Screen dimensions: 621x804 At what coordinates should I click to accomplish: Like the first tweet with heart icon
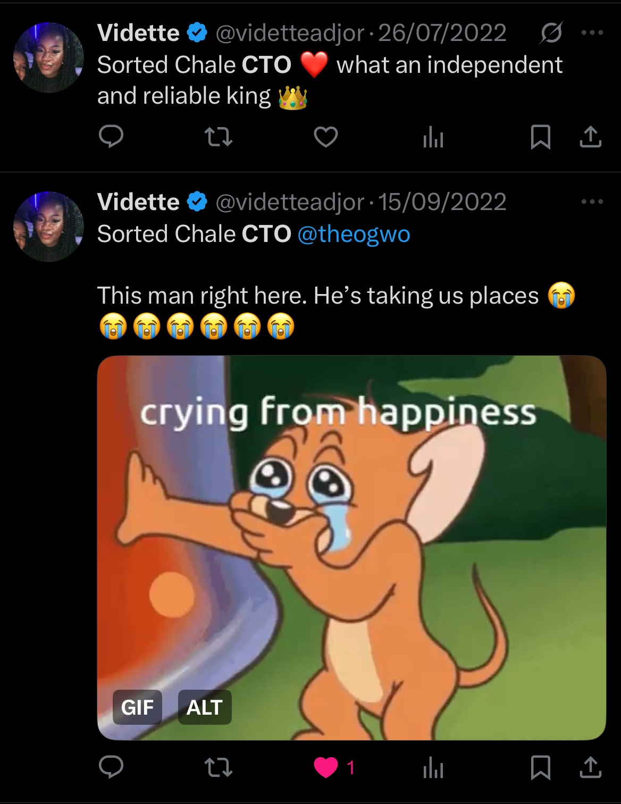326,138
